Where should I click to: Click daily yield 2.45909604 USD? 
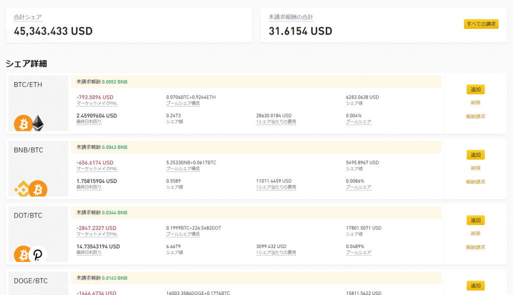[97, 115]
